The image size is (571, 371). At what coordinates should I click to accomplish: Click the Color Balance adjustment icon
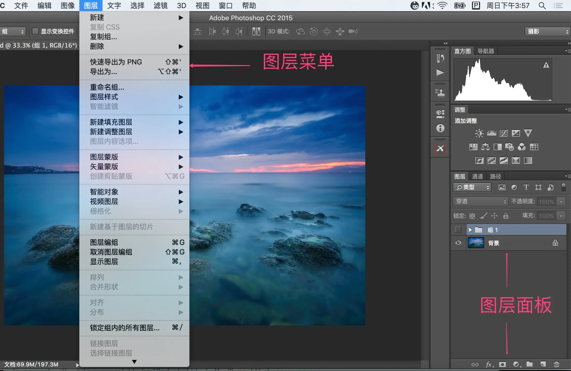[485, 147]
